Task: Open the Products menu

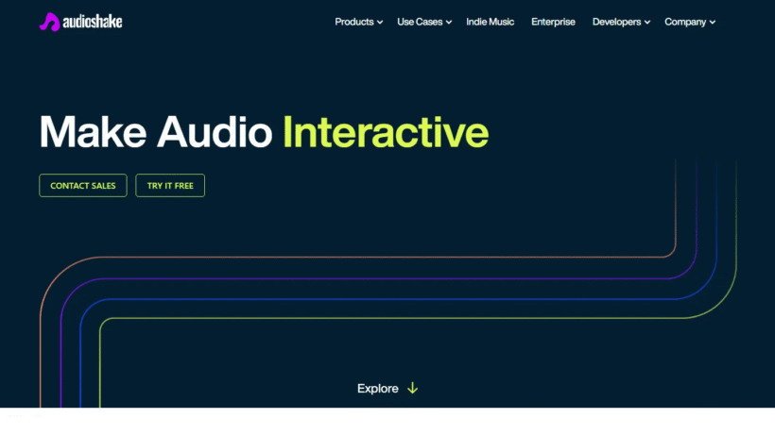Action: (x=353, y=22)
